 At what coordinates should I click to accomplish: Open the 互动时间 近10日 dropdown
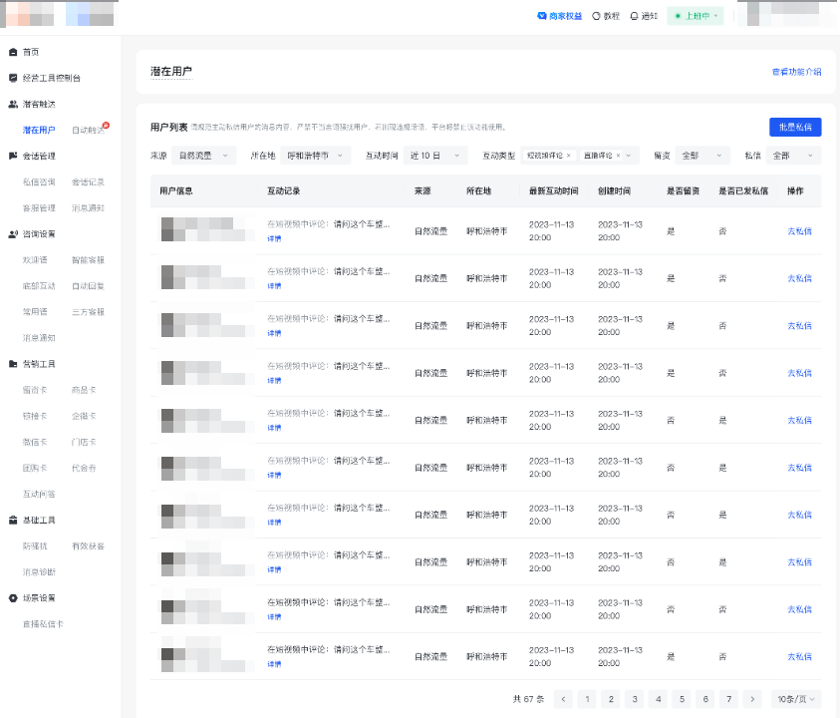[x=436, y=156]
